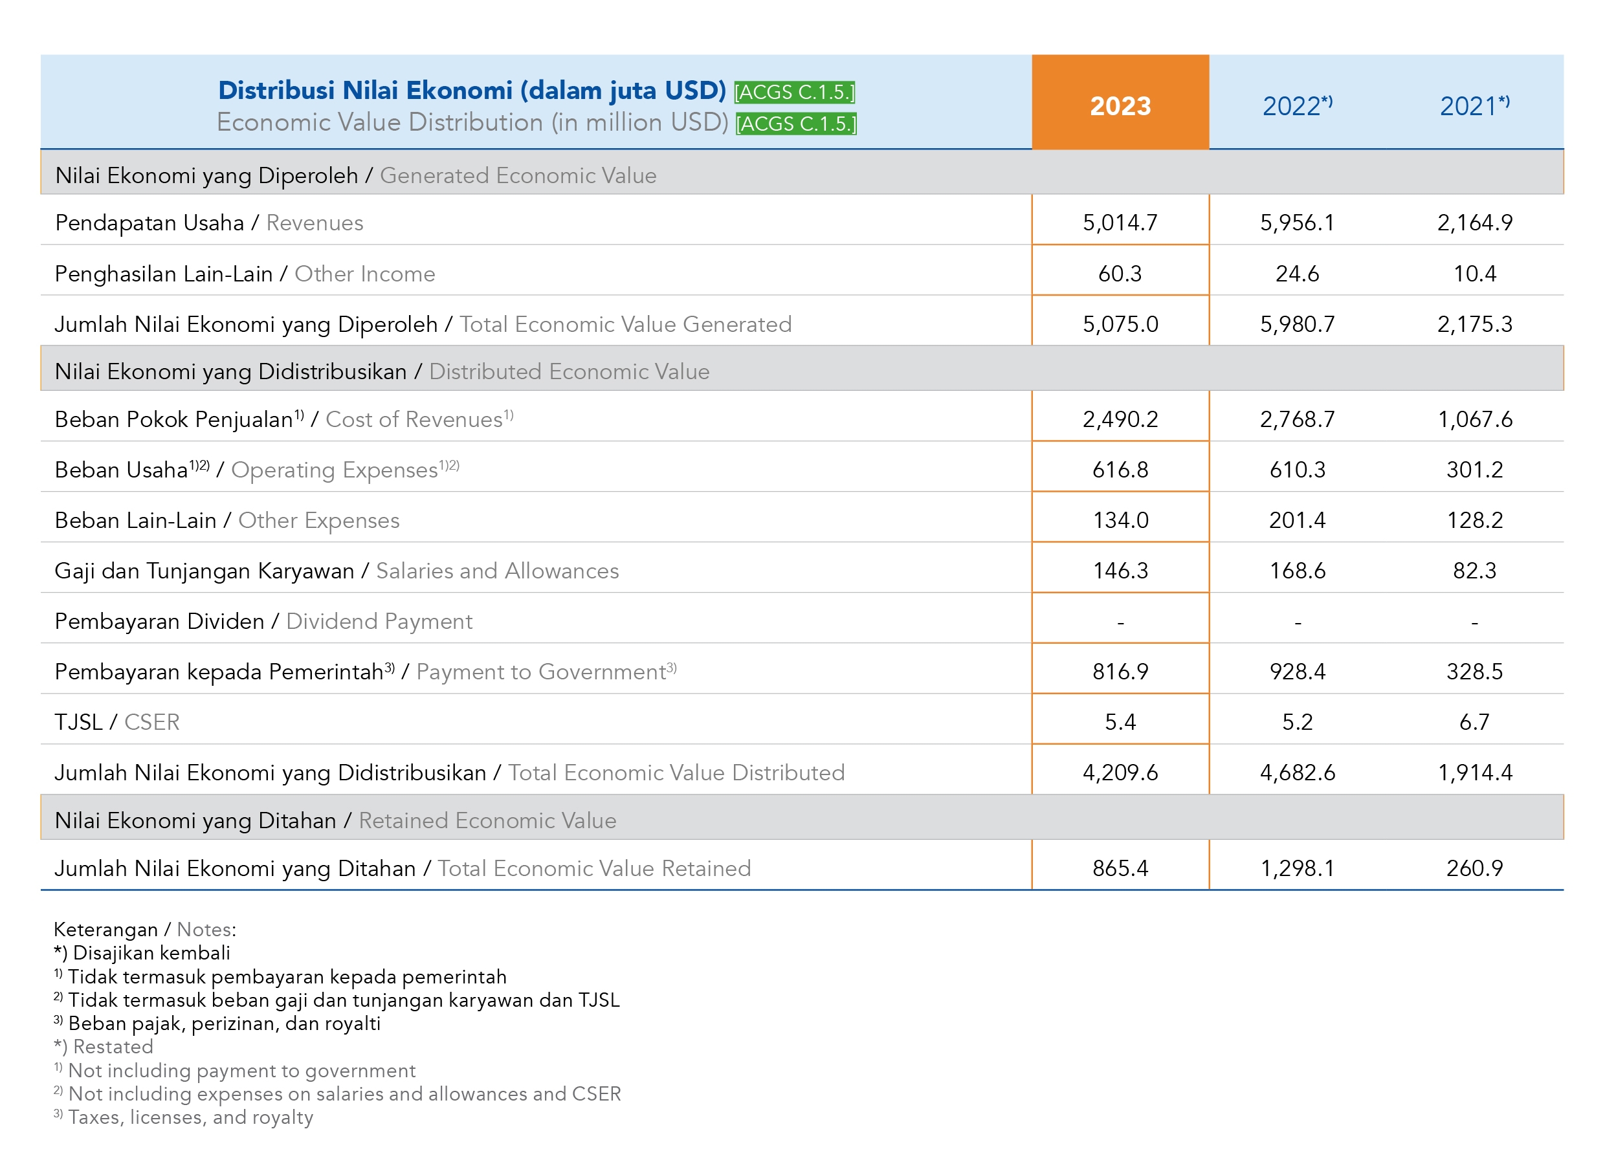
Task: Select the operating expenses value 610.3
Action: click(x=1297, y=470)
